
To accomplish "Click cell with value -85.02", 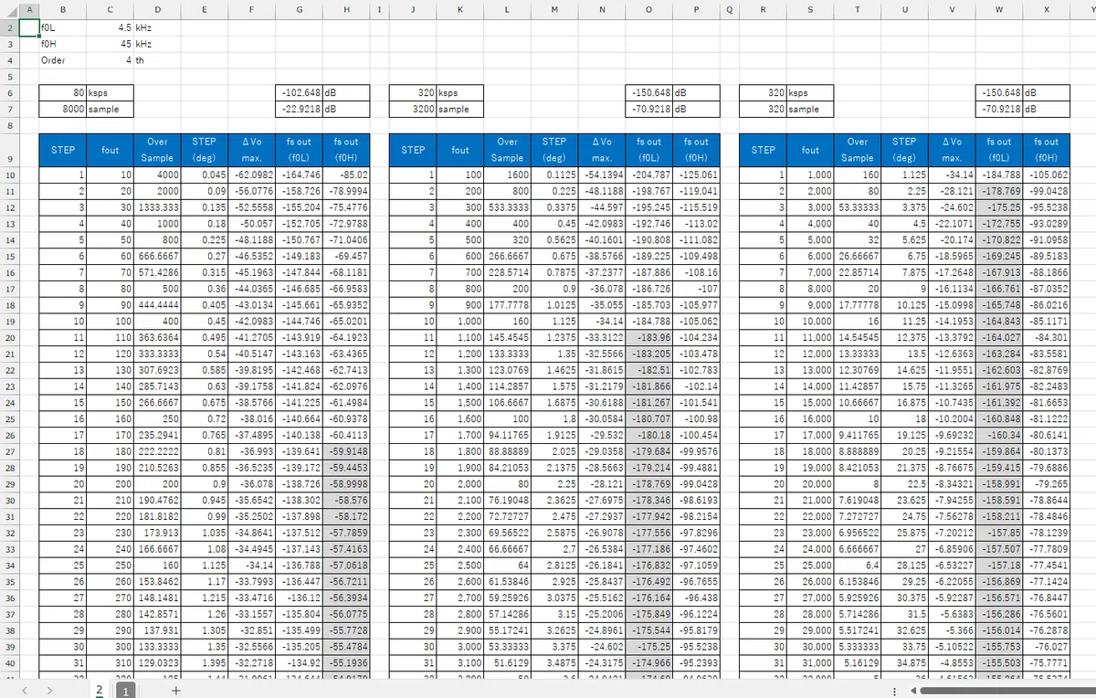I will [348, 174].
